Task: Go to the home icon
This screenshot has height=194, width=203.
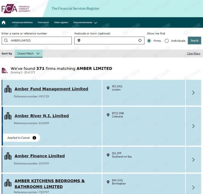Action: click(4, 23)
